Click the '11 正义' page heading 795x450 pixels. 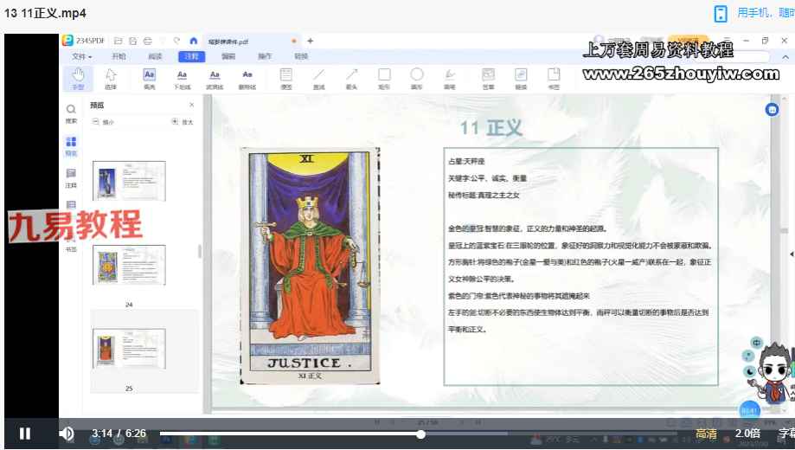pyautogui.click(x=490, y=128)
